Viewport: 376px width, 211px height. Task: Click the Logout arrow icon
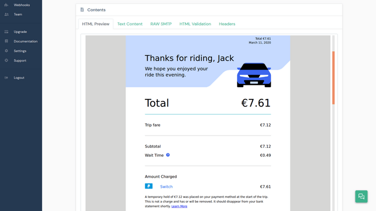7,78
